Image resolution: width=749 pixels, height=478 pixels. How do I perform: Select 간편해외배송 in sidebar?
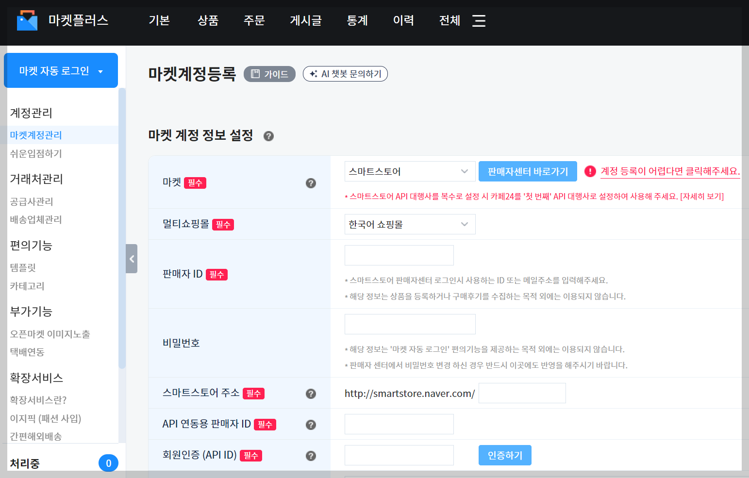(x=36, y=436)
